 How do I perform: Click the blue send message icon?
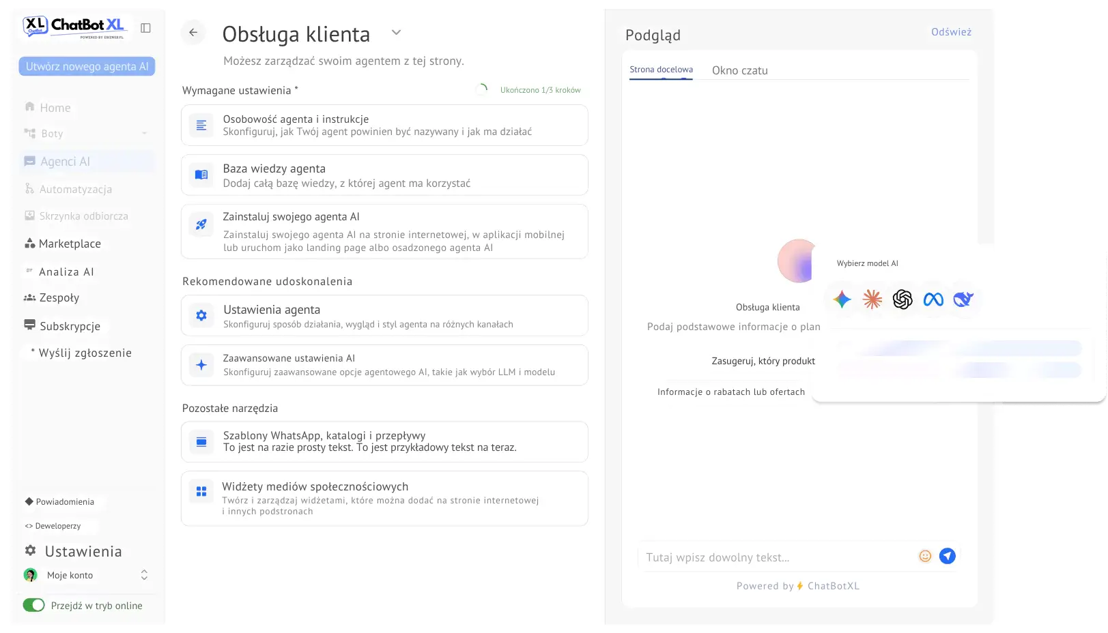pyautogui.click(x=947, y=556)
